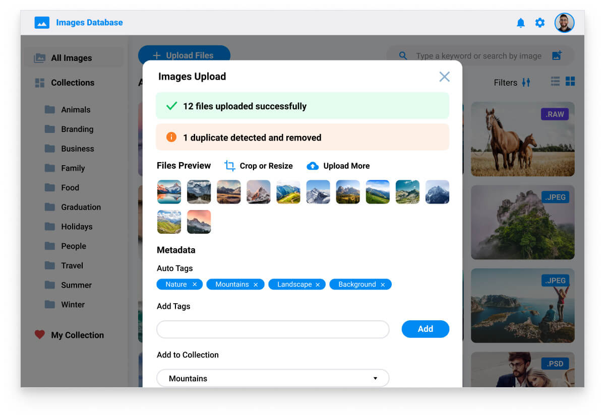
Task: Select All Images in the sidebar
Action: tap(71, 58)
